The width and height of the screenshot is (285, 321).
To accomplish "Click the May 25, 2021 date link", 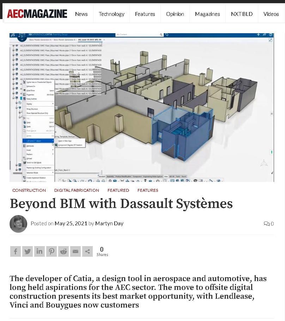I will (71, 223).
